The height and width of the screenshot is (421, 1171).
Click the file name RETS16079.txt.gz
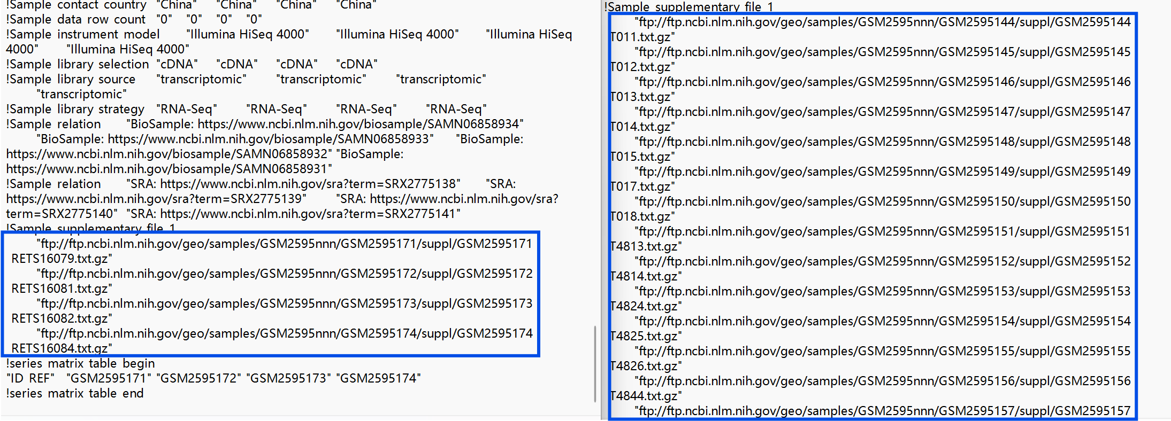[60, 259]
